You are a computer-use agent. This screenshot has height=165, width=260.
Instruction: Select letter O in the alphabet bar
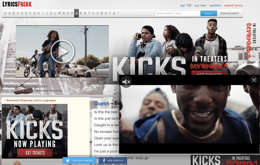(x=68, y=13)
